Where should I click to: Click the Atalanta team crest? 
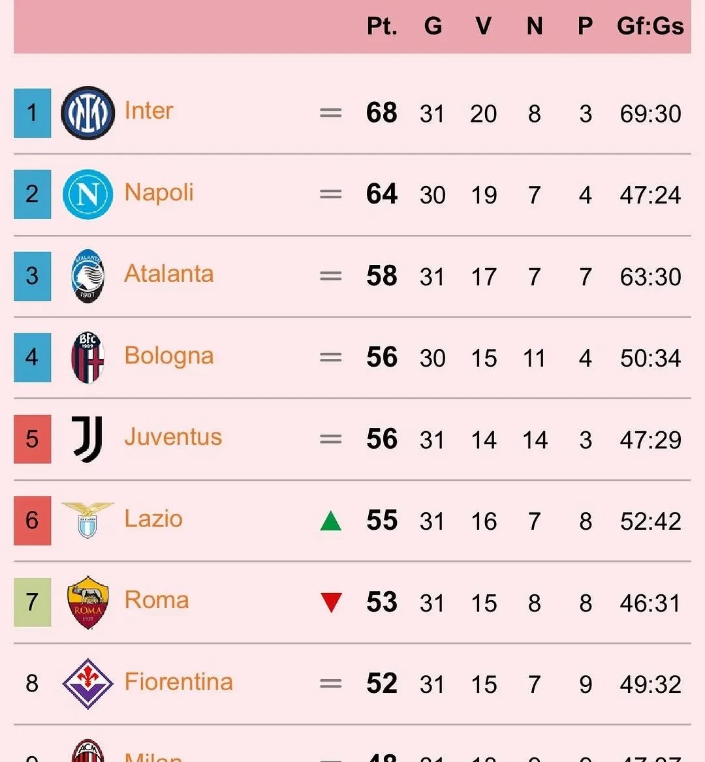(87, 276)
